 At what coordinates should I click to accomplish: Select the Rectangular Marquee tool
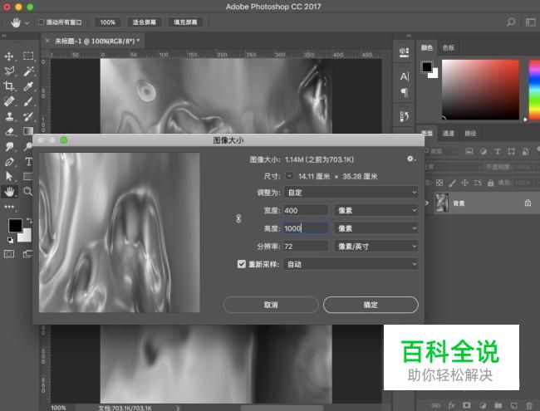(28, 56)
